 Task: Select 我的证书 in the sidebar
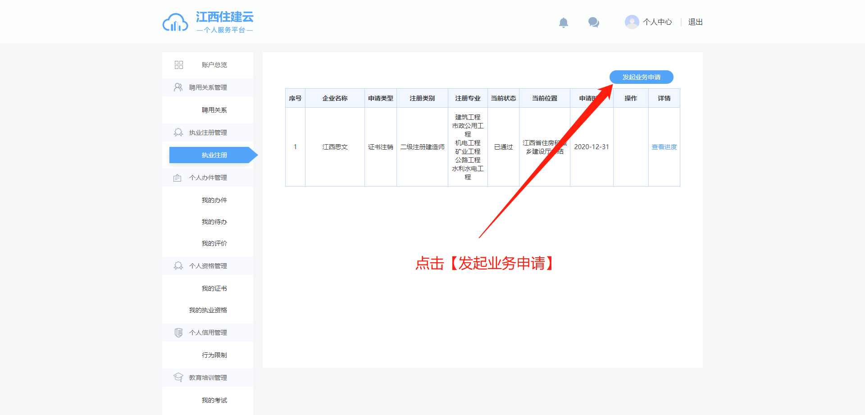214,288
